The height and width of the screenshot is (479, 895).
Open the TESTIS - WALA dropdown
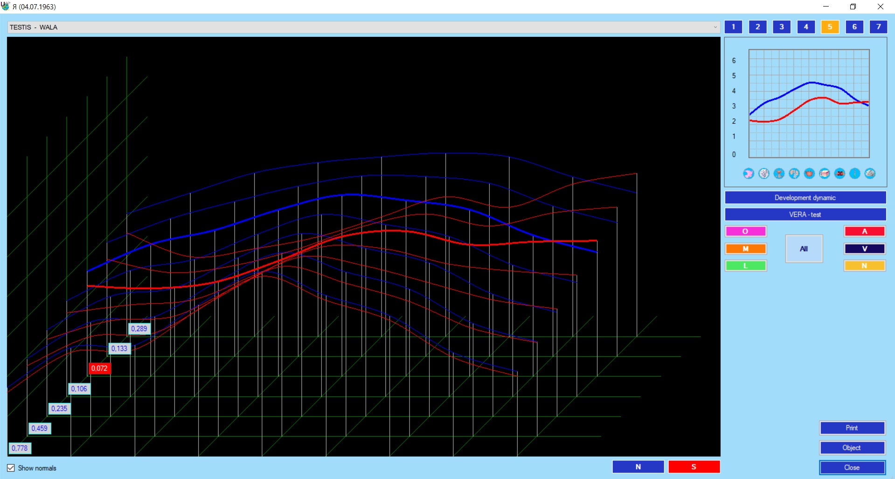click(x=715, y=27)
